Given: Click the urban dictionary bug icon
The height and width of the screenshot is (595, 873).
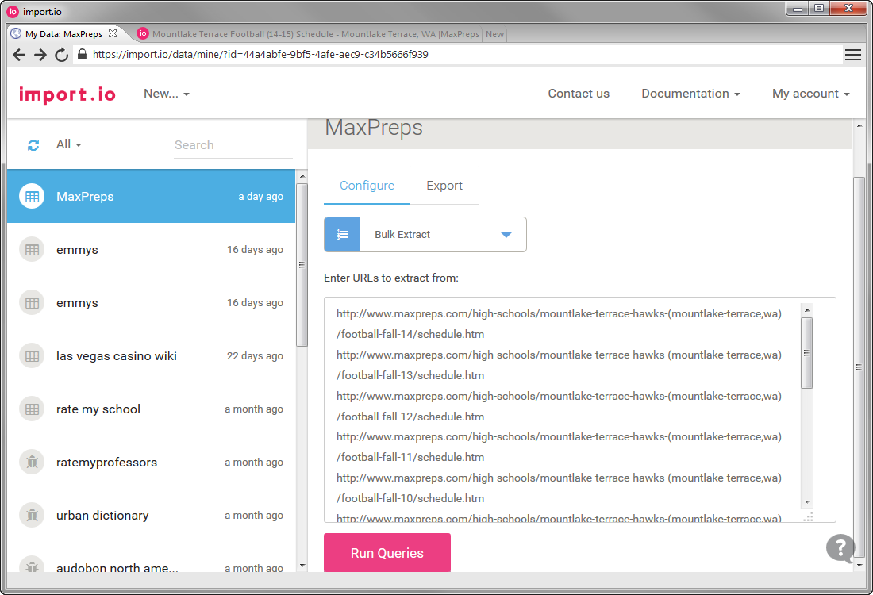Looking at the screenshot, I should point(32,516).
